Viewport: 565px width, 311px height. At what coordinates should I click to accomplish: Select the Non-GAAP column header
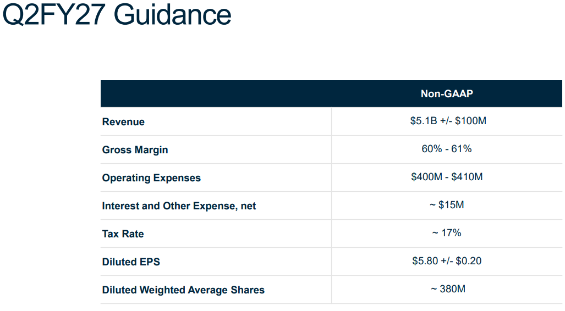pos(447,93)
